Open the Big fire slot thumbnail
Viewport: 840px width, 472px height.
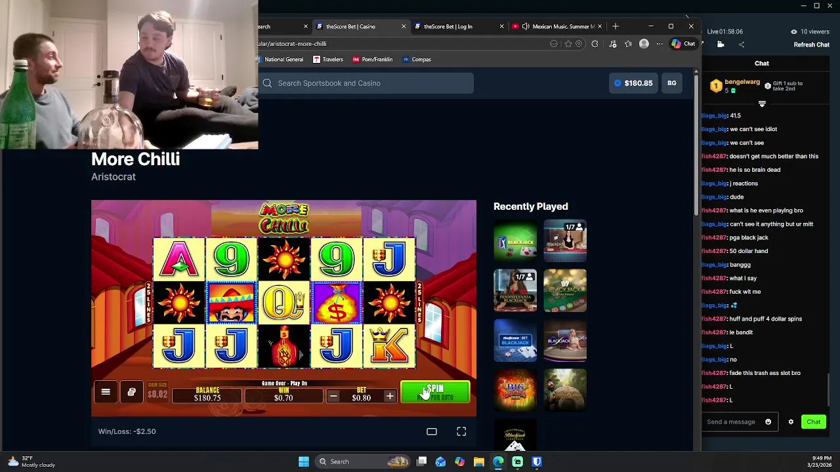(x=515, y=390)
